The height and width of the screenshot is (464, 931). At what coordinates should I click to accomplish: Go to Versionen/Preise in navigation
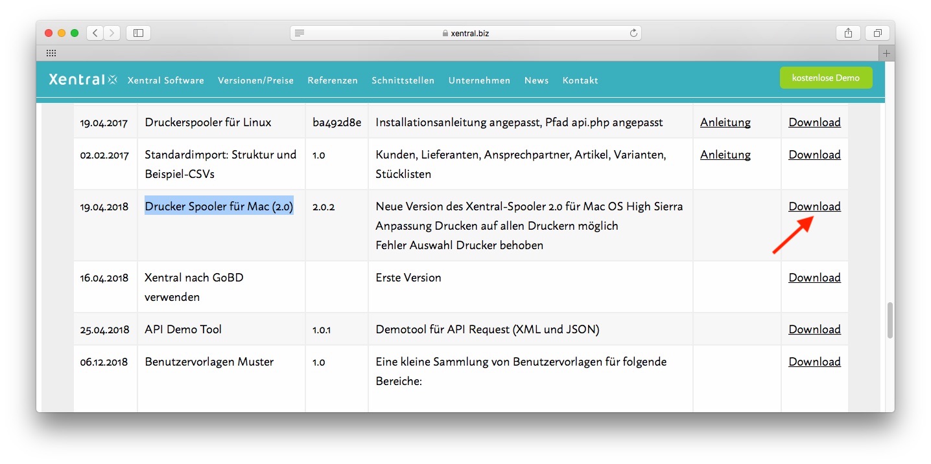[x=255, y=80]
